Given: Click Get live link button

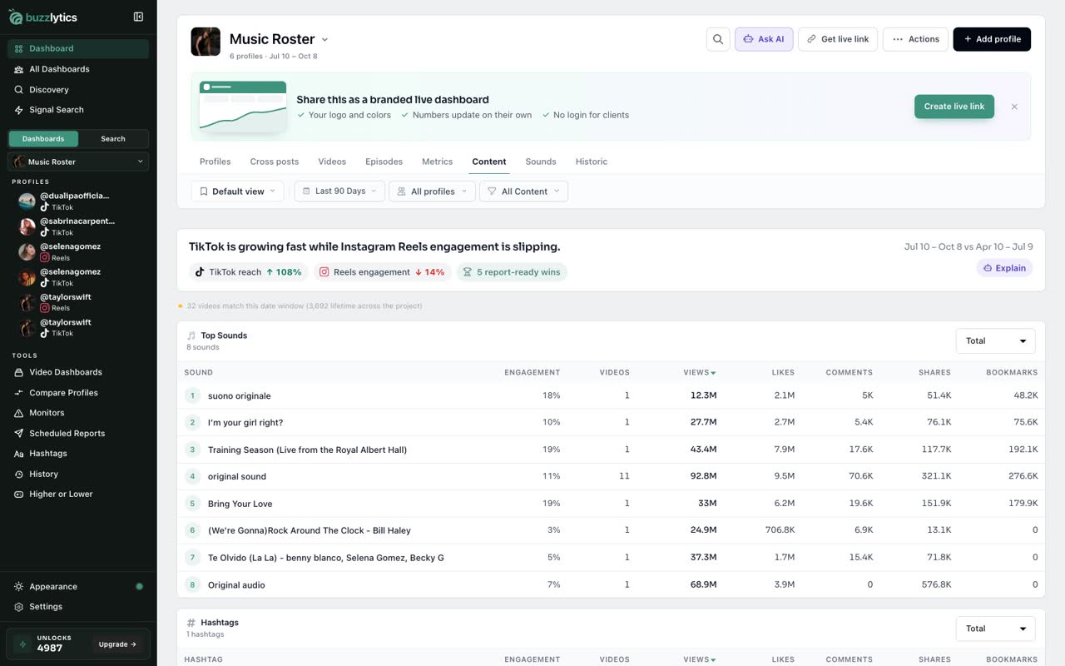Looking at the screenshot, I should [838, 39].
